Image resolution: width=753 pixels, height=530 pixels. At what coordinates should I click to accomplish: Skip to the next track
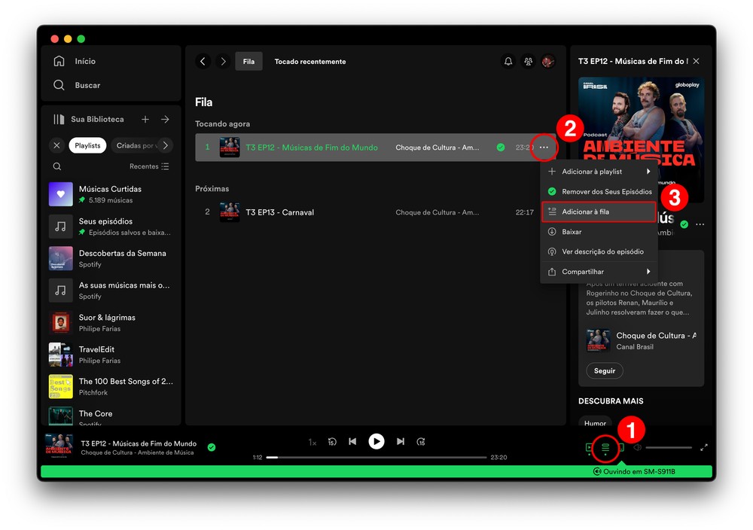coord(401,442)
